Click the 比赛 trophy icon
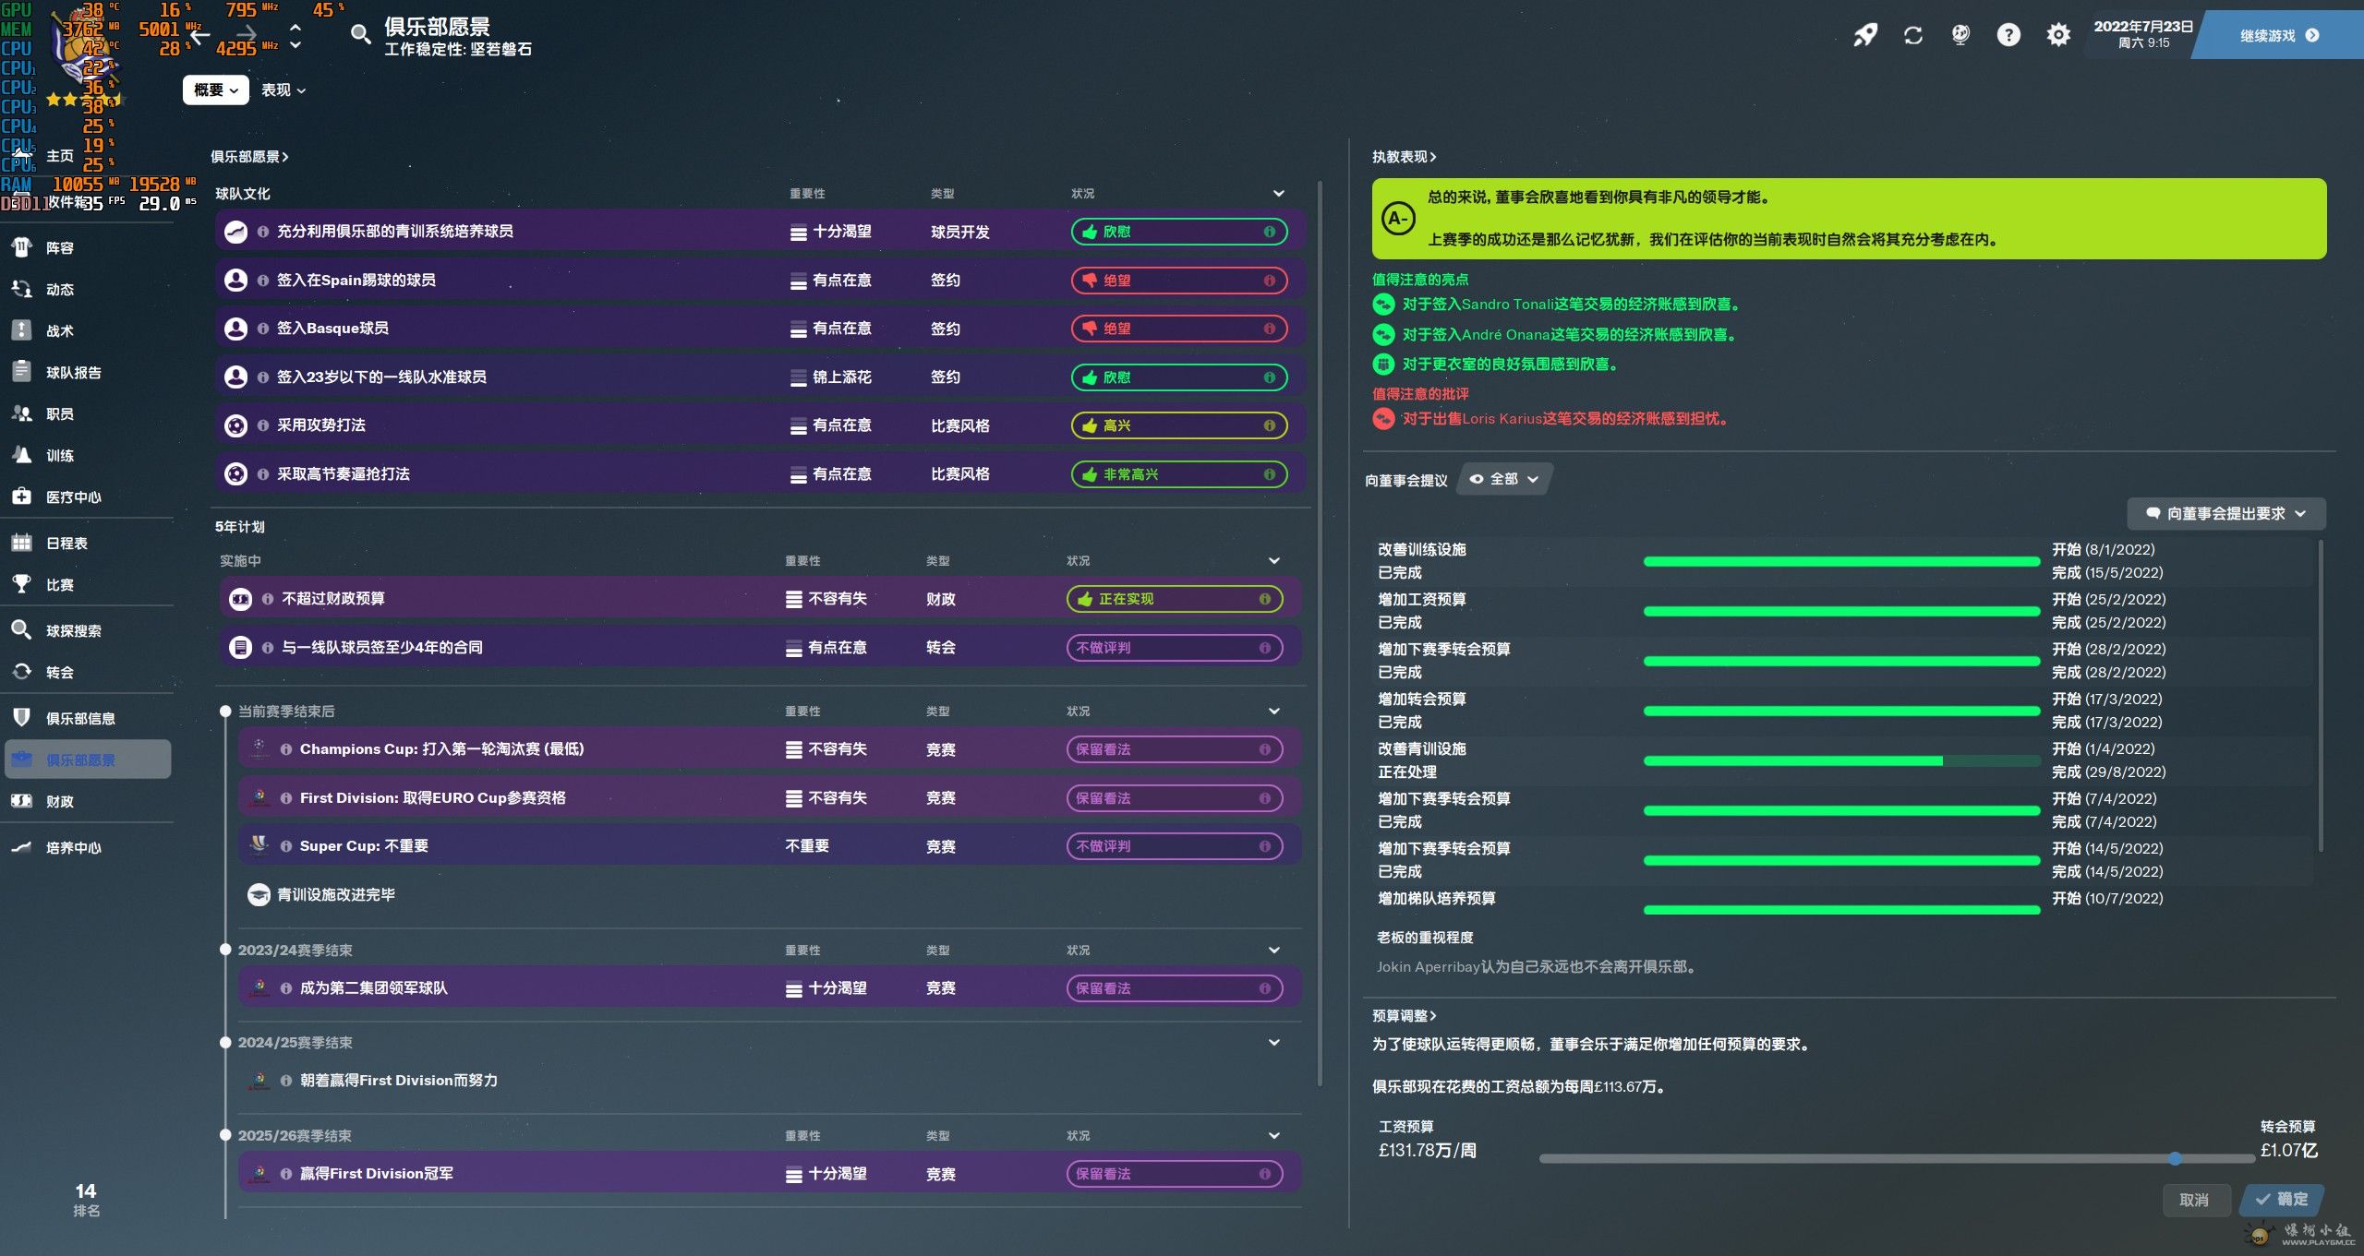Screen dimensions: 2364x1256 click(21, 584)
